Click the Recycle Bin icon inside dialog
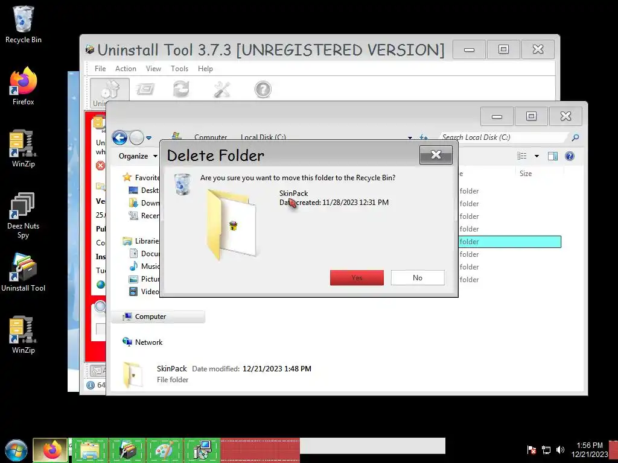This screenshot has width=618, height=463. (x=182, y=184)
